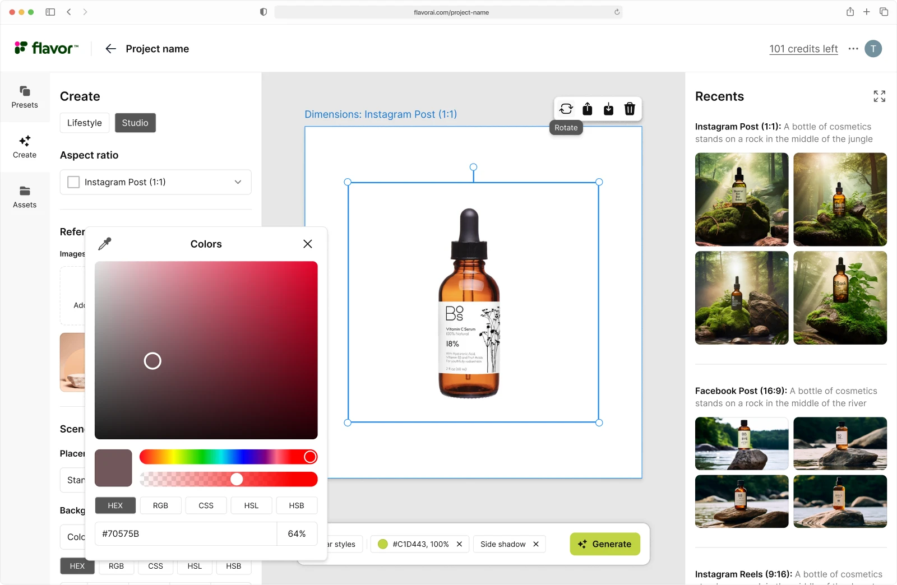Click the flavor logo
Image resolution: width=897 pixels, height=585 pixels.
47,48
